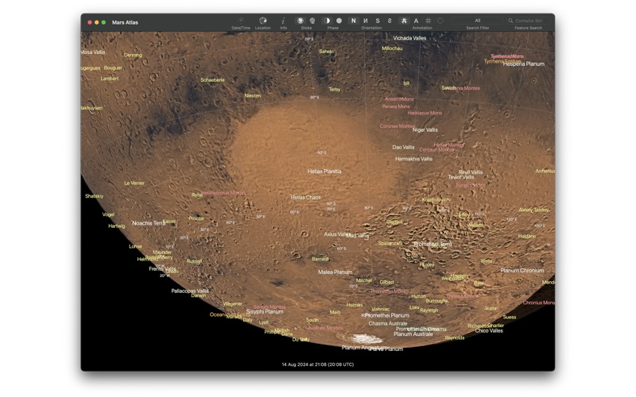Toggle the outlined A annotation labels
This screenshot has height=397, width=636.
point(404,21)
